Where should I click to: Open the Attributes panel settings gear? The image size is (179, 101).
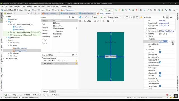171,17
